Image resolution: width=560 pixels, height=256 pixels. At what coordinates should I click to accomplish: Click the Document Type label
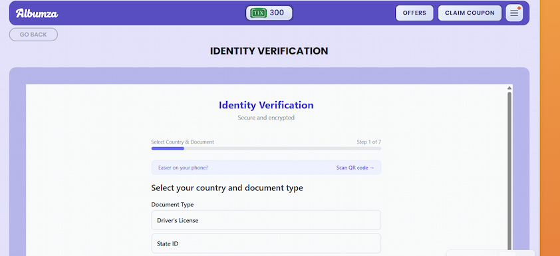click(x=172, y=205)
